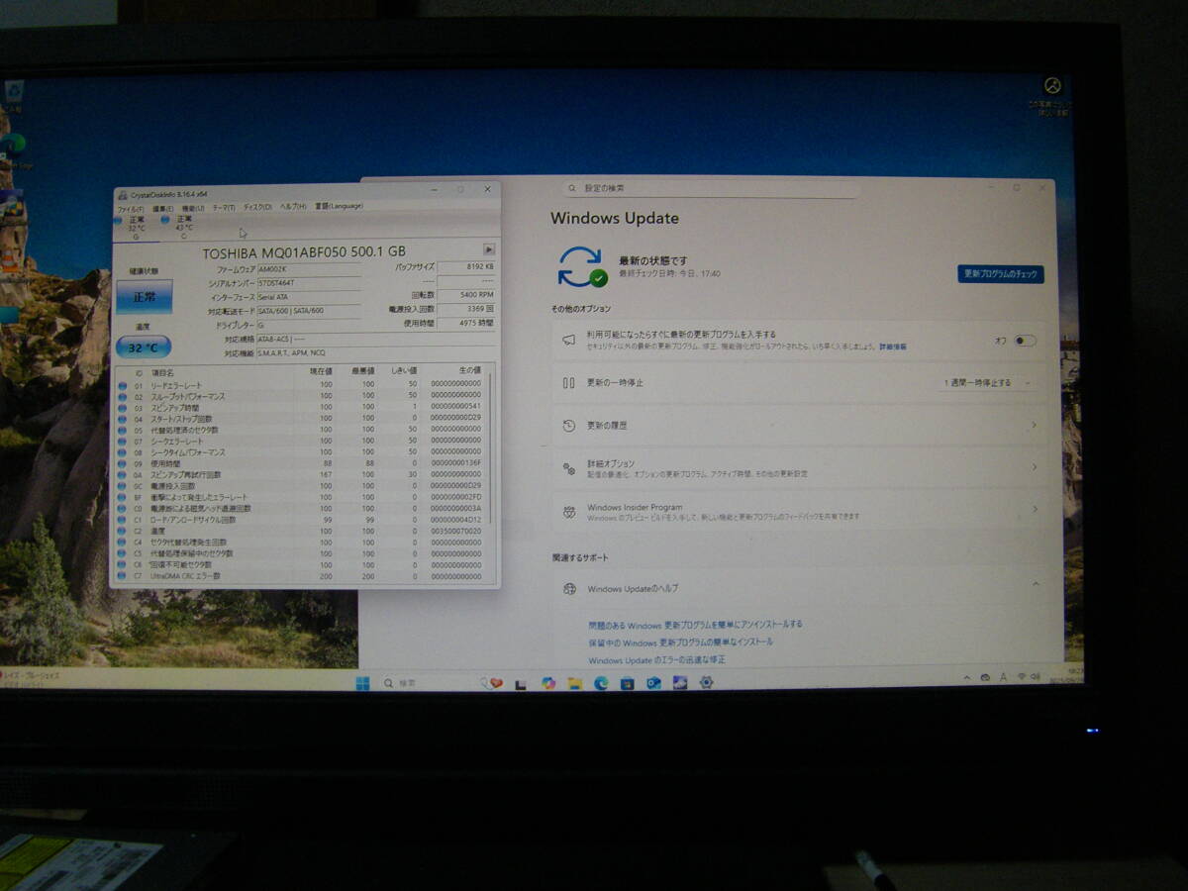The width and height of the screenshot is (1188, 891).
Task: Click the Windows Insider Program heart icon
Action: (x=569, y=512)
